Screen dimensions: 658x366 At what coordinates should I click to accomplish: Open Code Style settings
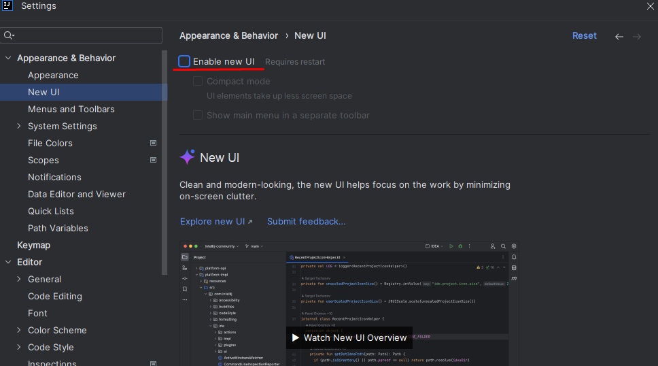pos(51,348)
